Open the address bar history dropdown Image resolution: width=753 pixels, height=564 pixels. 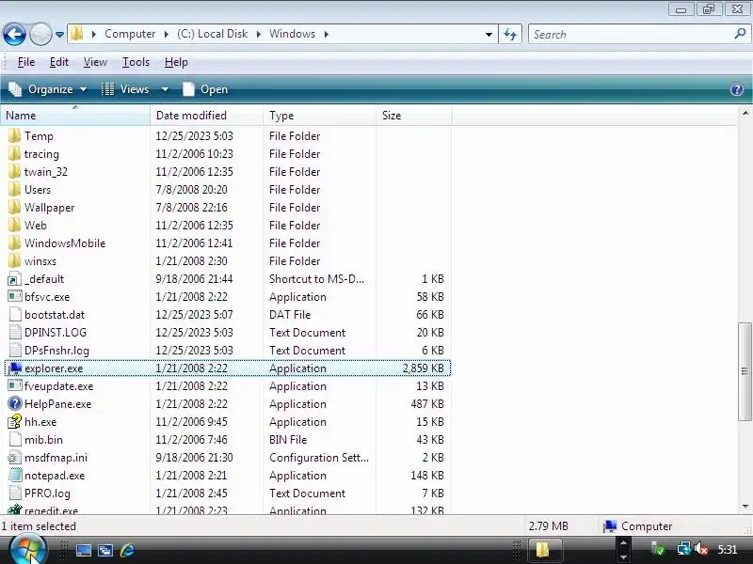click(x=489, y=35)
